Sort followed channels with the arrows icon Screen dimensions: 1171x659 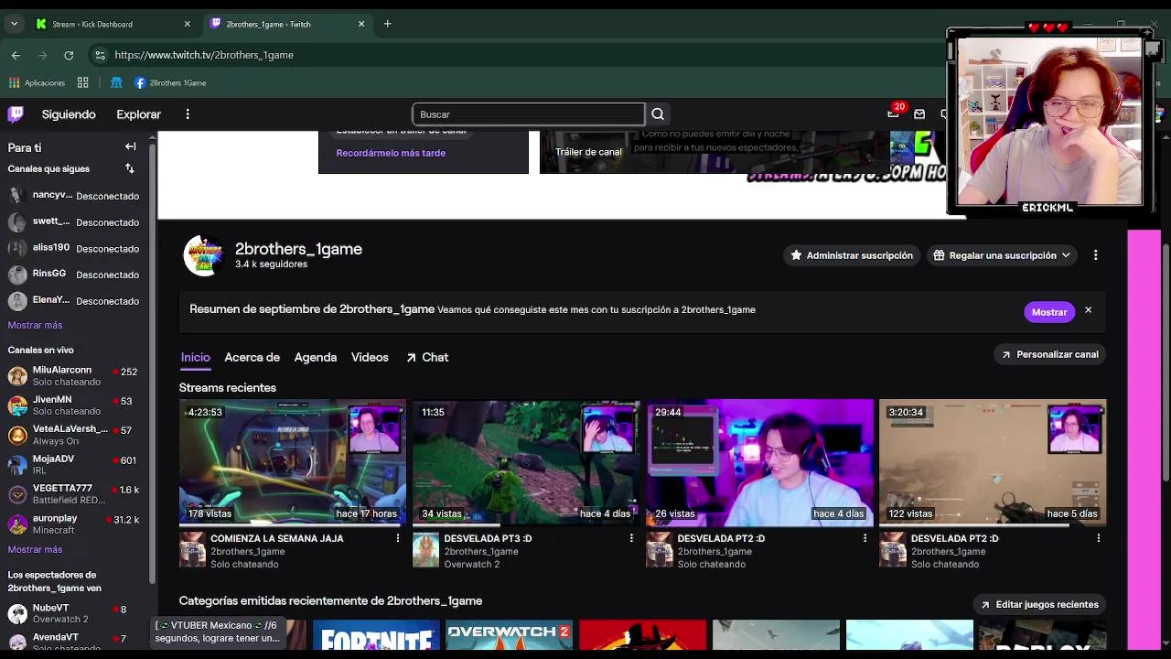(130, 168)
